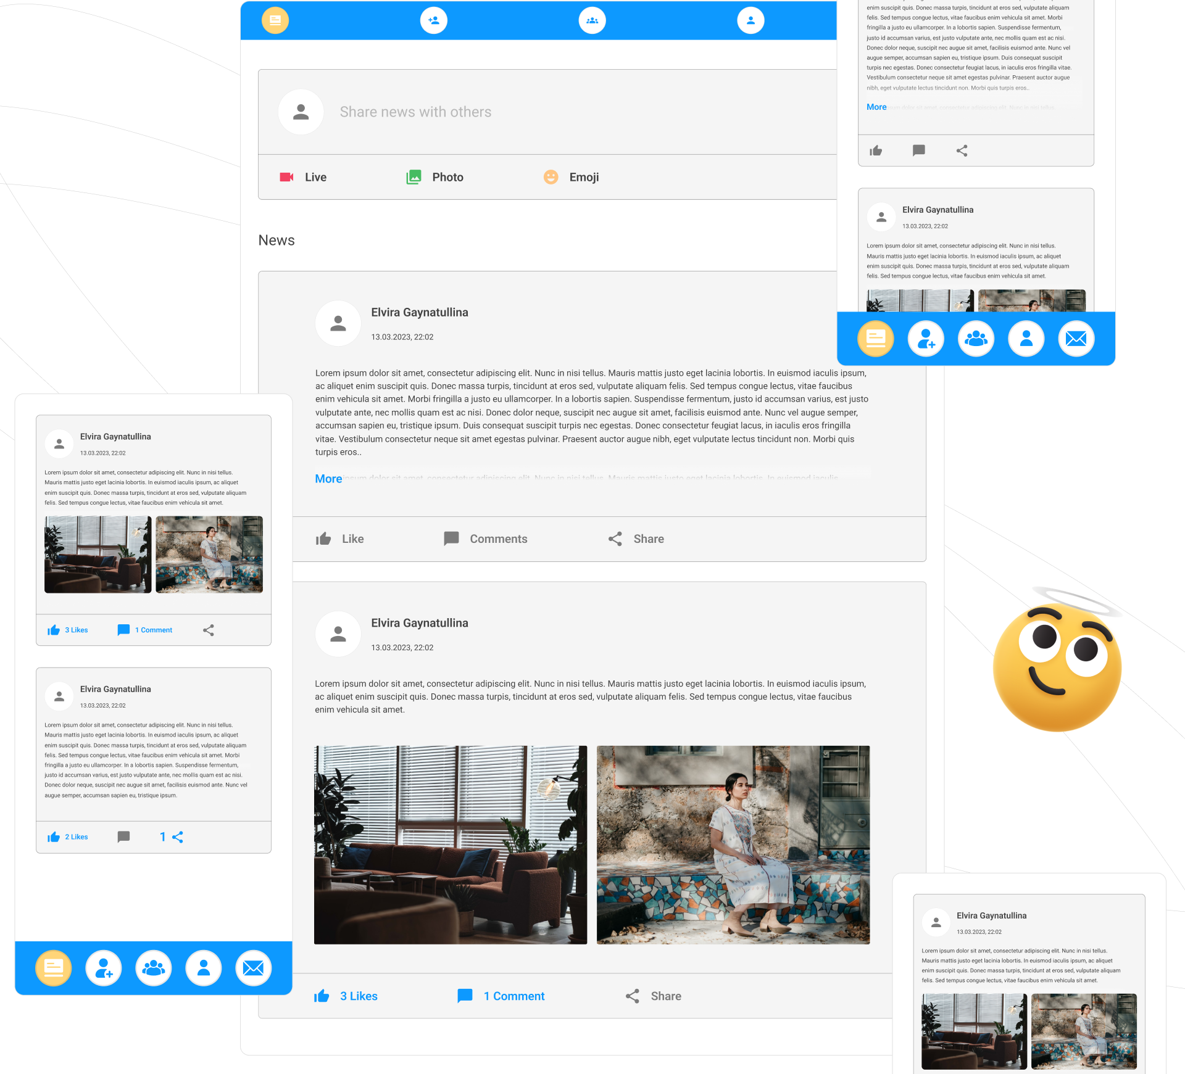Click add friend icon in right mobile bar
The image size is (1185, 1074).
[926, 339]
